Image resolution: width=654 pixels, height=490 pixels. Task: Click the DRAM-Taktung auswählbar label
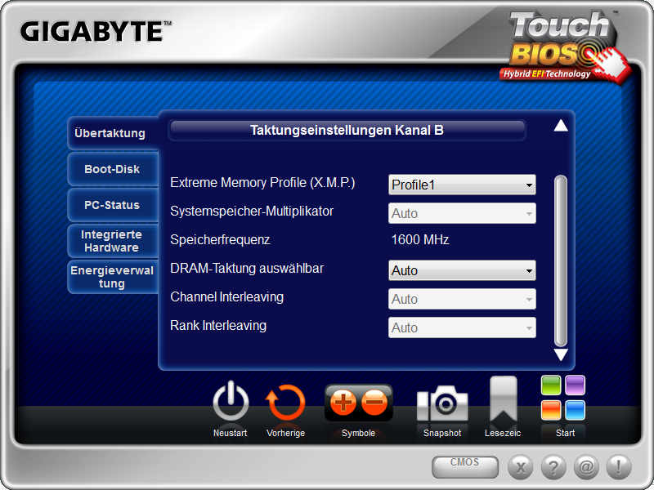click(x=247, y=269)
